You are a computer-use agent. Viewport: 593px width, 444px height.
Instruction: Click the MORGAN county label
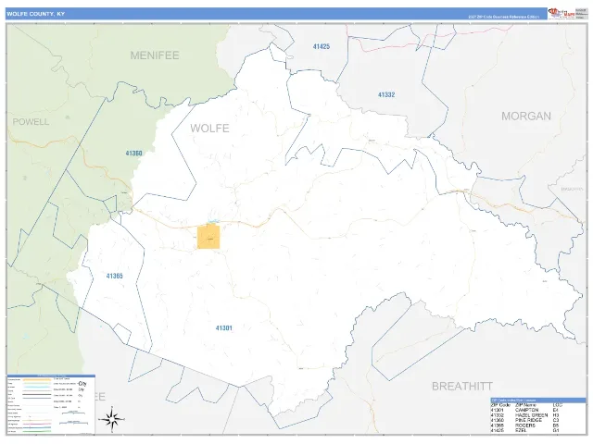[x=526, y=116]
